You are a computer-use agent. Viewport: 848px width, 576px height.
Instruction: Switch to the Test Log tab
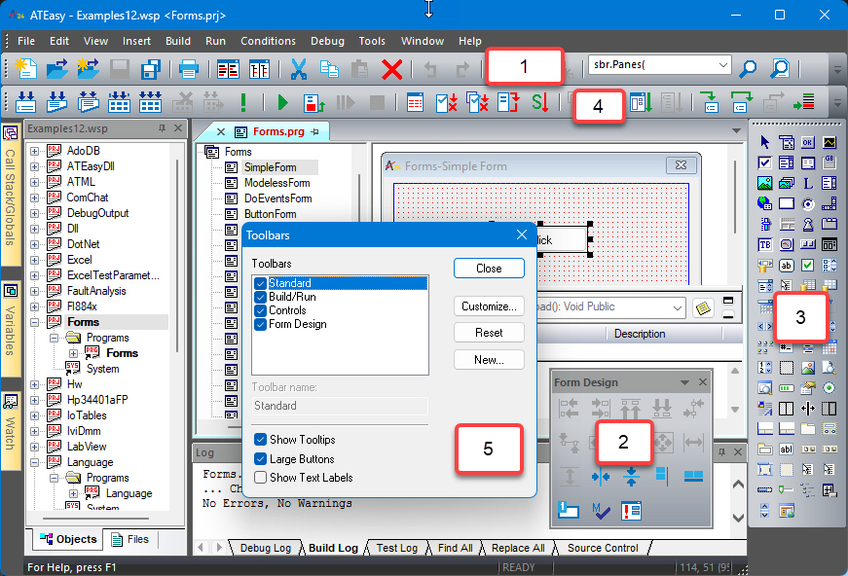(x=396, y=548)
